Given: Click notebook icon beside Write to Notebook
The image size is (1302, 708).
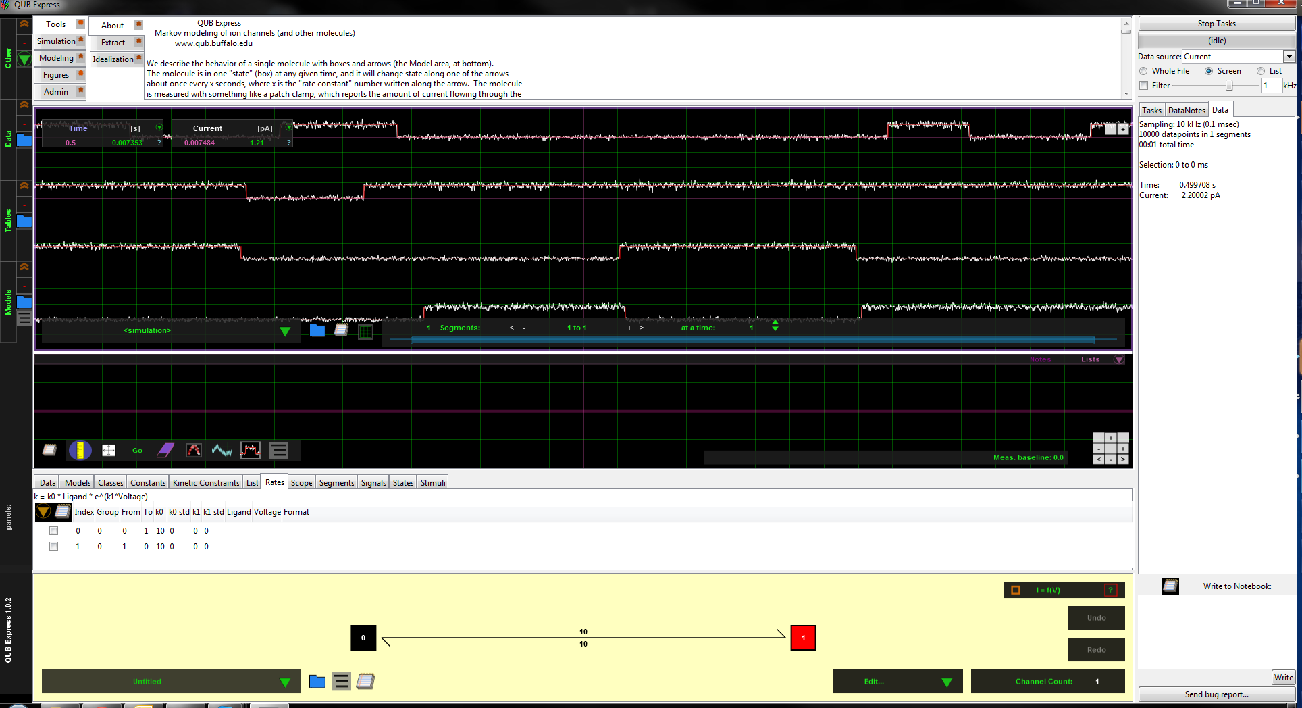Looking at the screenshot, I should 1170,586.
